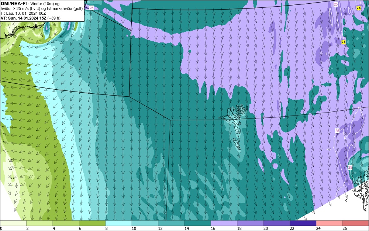Click the legend scale value 14

(187, 228)
